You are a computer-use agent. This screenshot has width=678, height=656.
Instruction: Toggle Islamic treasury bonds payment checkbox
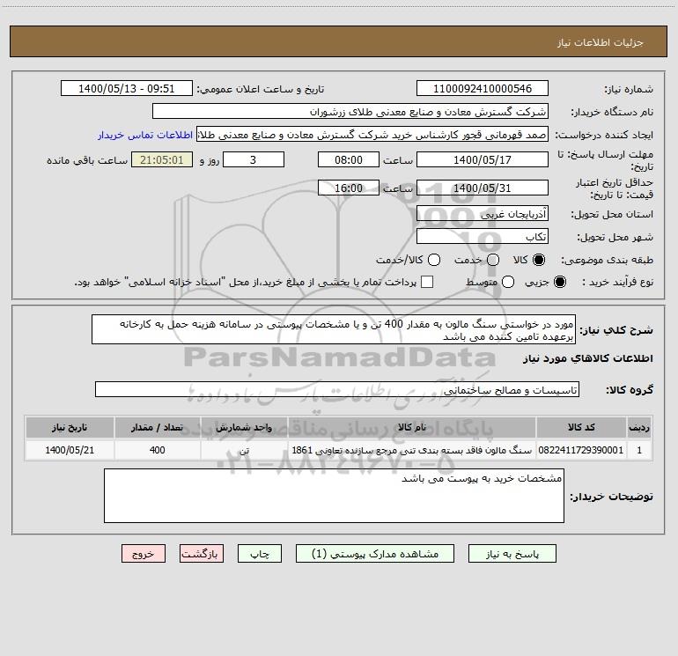point(427,282)
